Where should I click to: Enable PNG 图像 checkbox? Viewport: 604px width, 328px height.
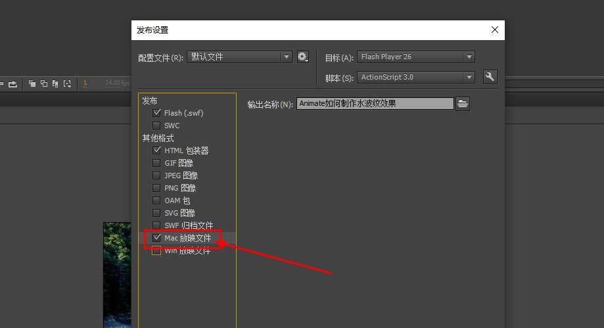click(x=156, y=188)
